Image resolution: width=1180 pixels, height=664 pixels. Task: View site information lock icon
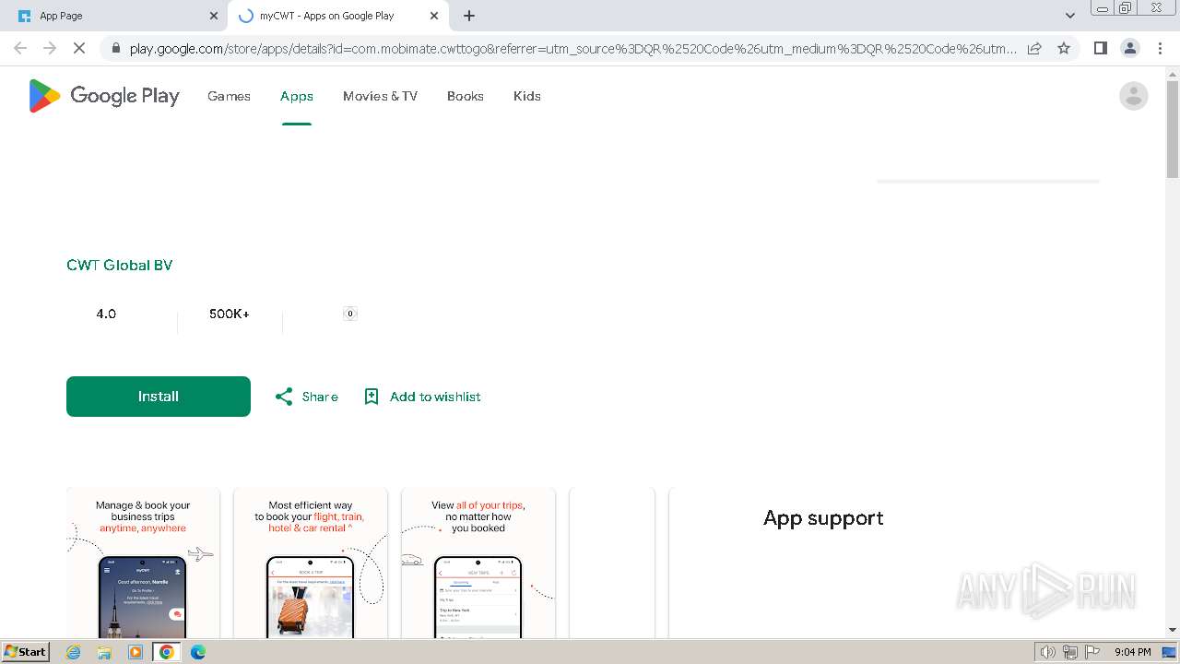tap(115, 48)
